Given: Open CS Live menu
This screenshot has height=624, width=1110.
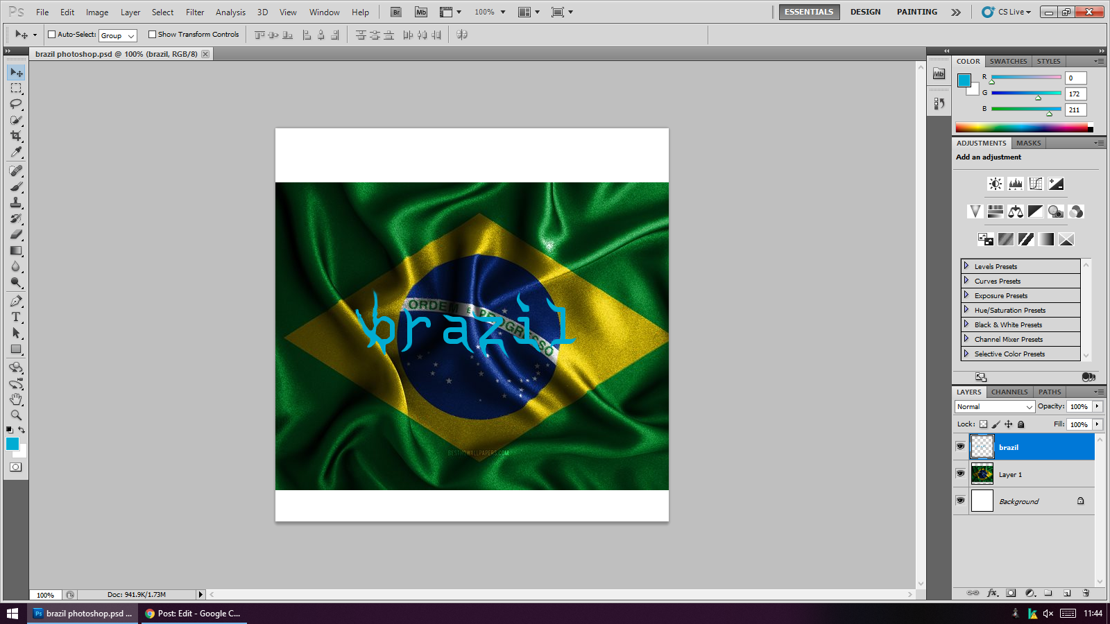Looking at the screenshot, I should 1007,12.
